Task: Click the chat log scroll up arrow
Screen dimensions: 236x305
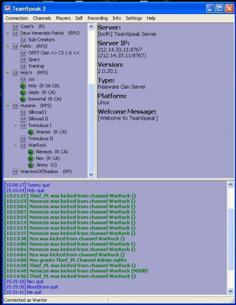Action: [230, 184]
